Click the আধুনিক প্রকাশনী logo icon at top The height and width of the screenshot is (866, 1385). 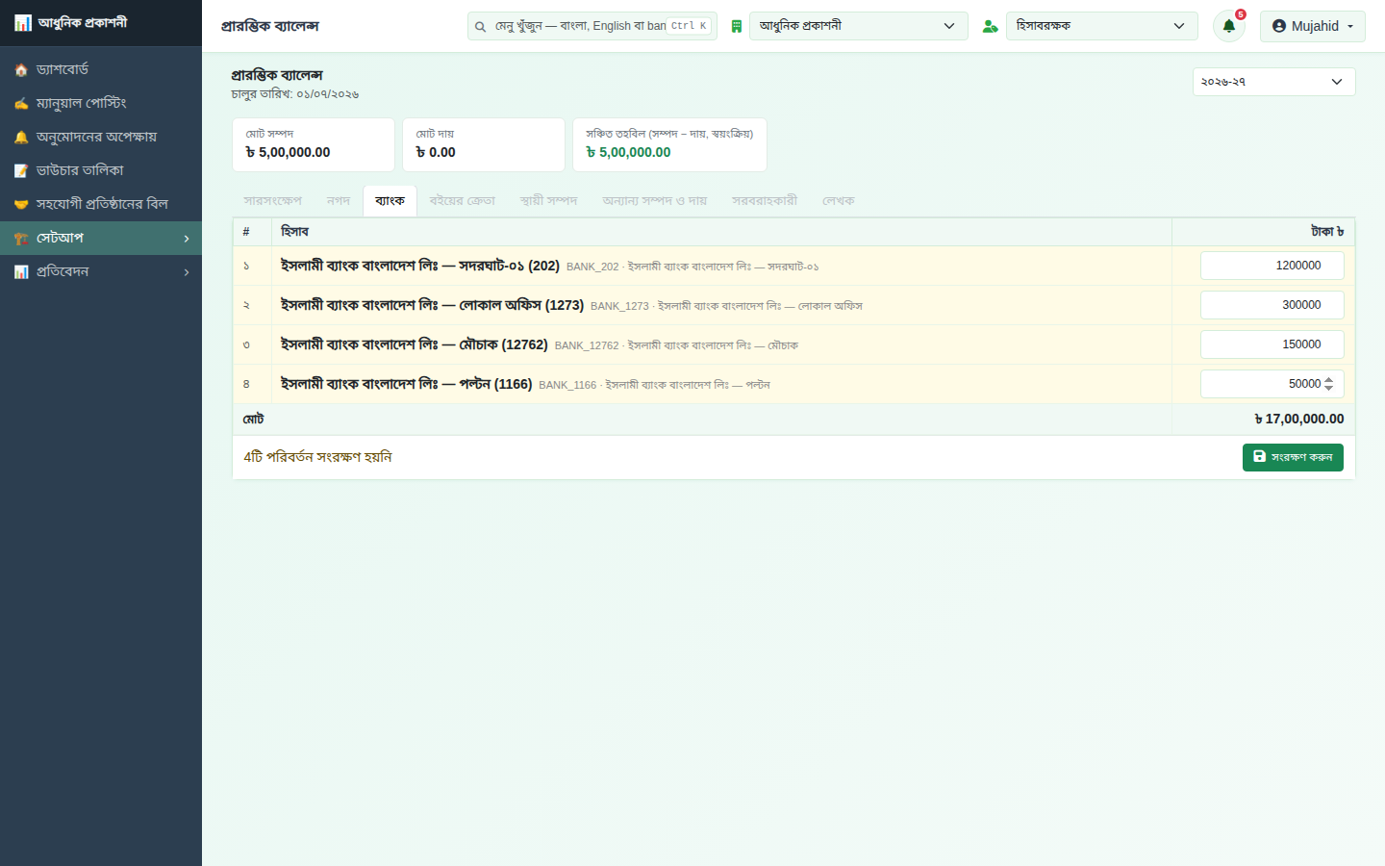(x=23, y=22)
